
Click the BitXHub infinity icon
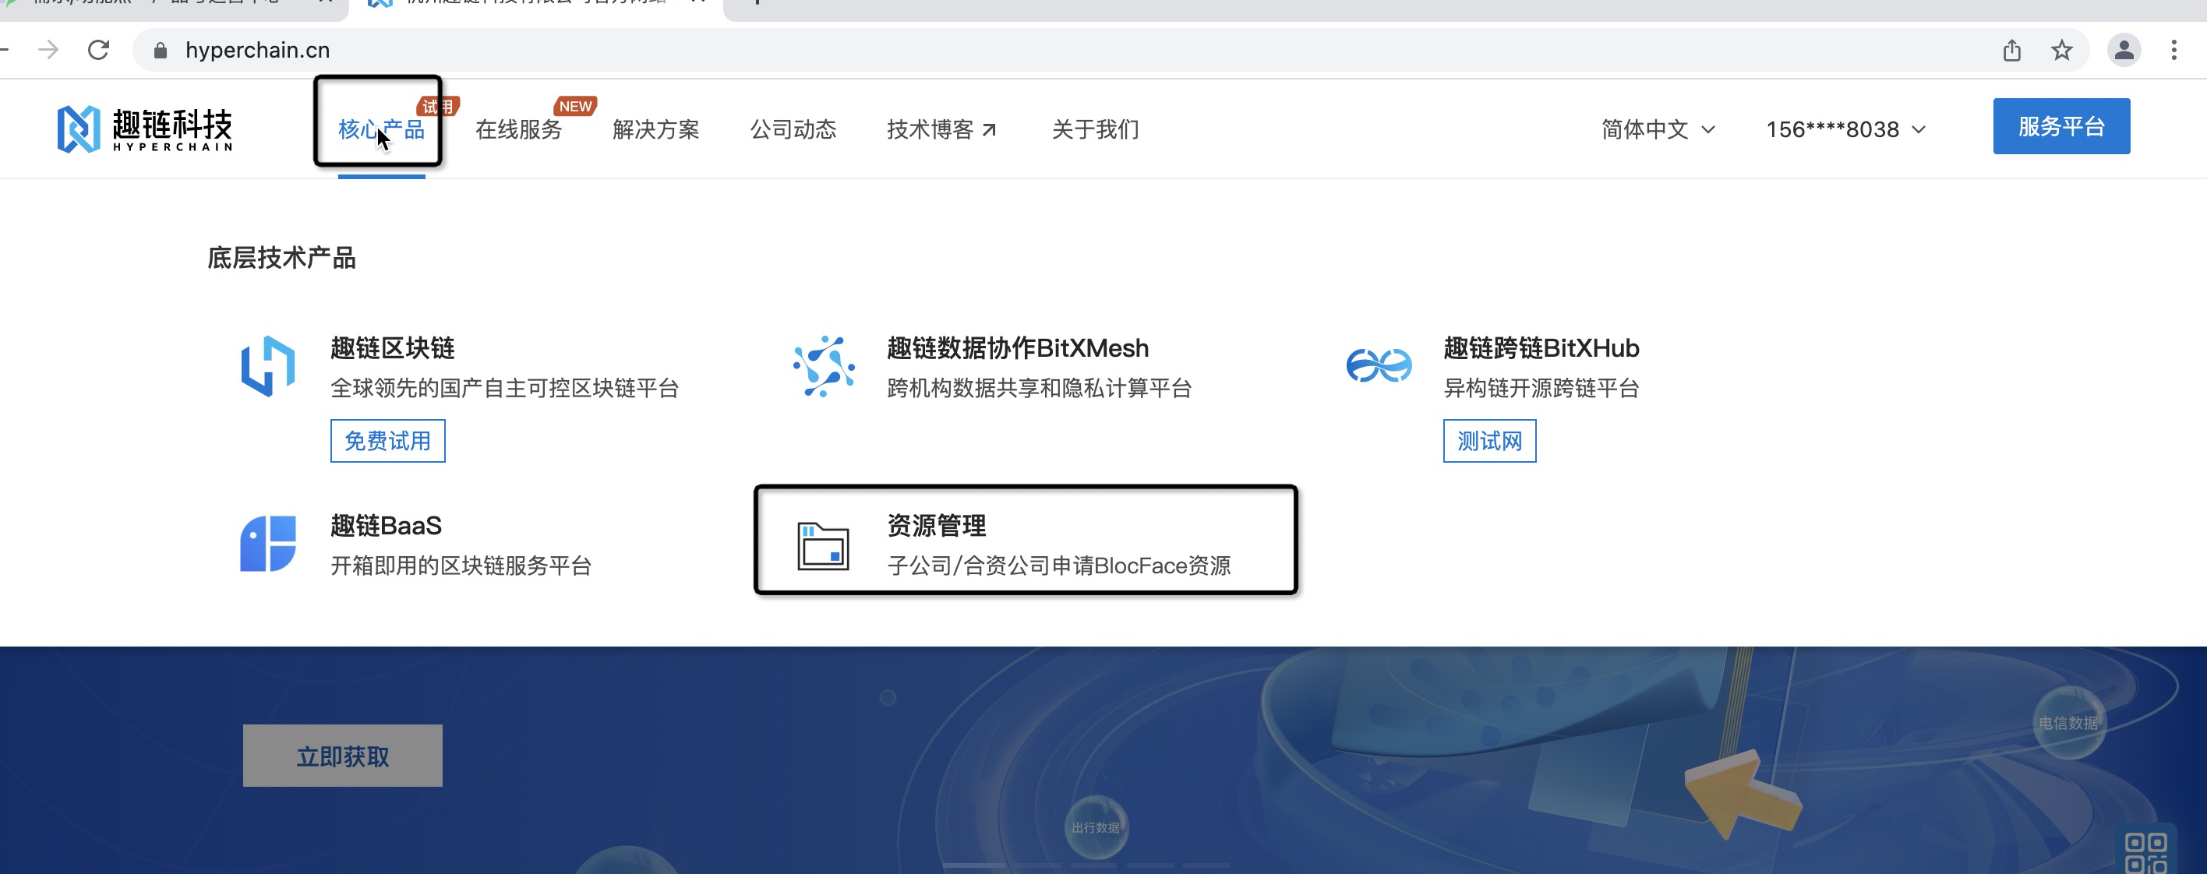(x=1379, y=365)
